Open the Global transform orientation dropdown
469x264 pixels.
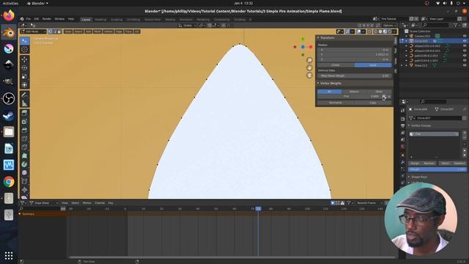[188, 26]
